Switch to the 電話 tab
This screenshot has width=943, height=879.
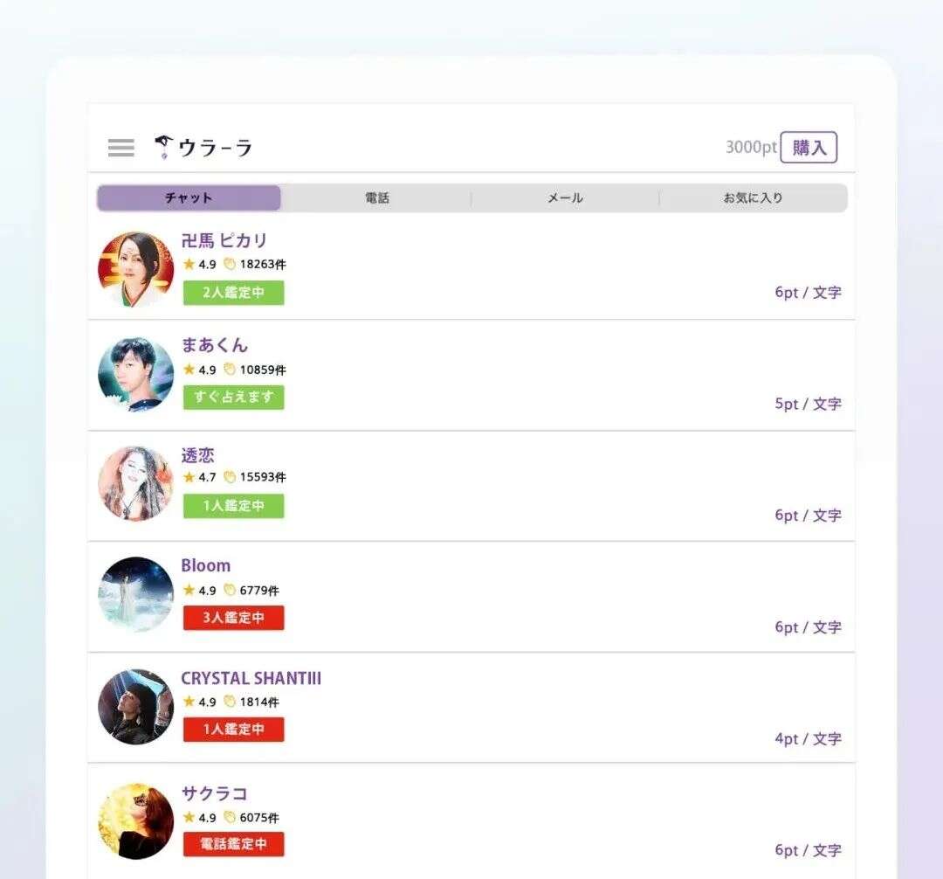pyautogui.click(x=376, y=197)
